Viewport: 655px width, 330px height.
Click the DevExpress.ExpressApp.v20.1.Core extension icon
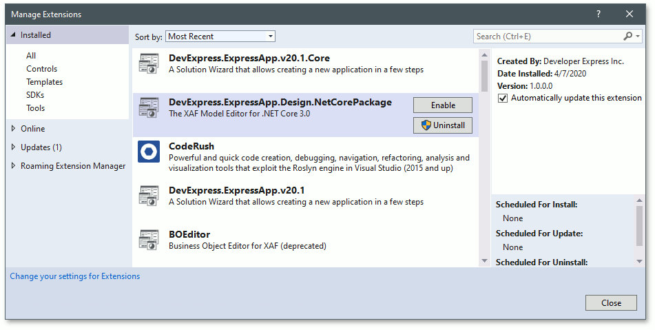tap(149, 63)
